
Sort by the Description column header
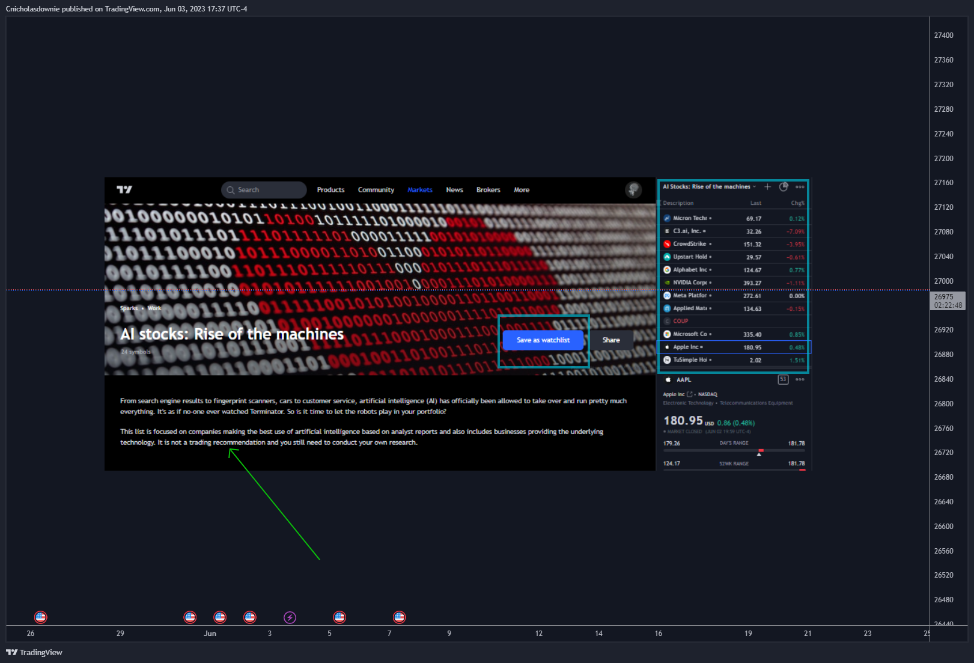[x=678, y=203]
